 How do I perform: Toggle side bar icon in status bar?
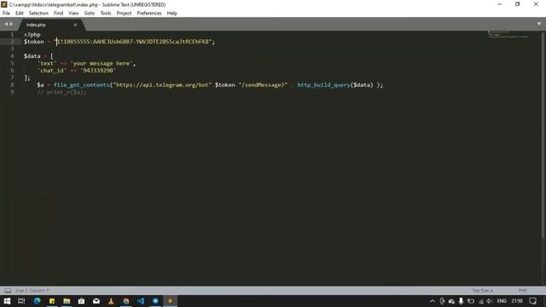click(8, 290)
